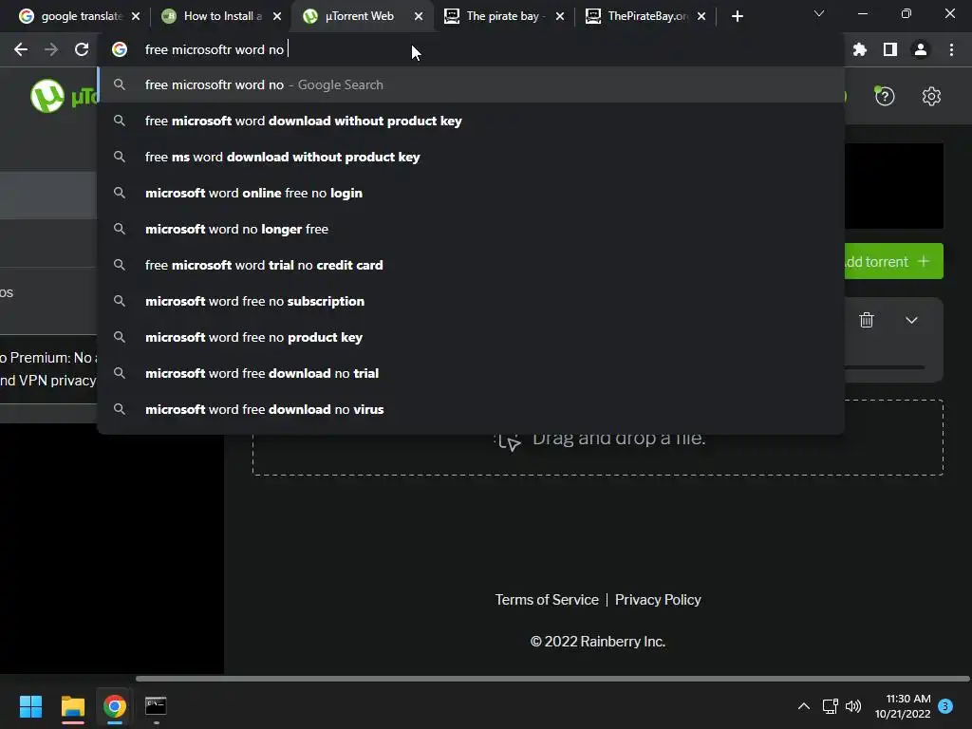Switch to the ThePirateBay.org tab
This screenshot has height=729, width=972.
tap(645, 16)
